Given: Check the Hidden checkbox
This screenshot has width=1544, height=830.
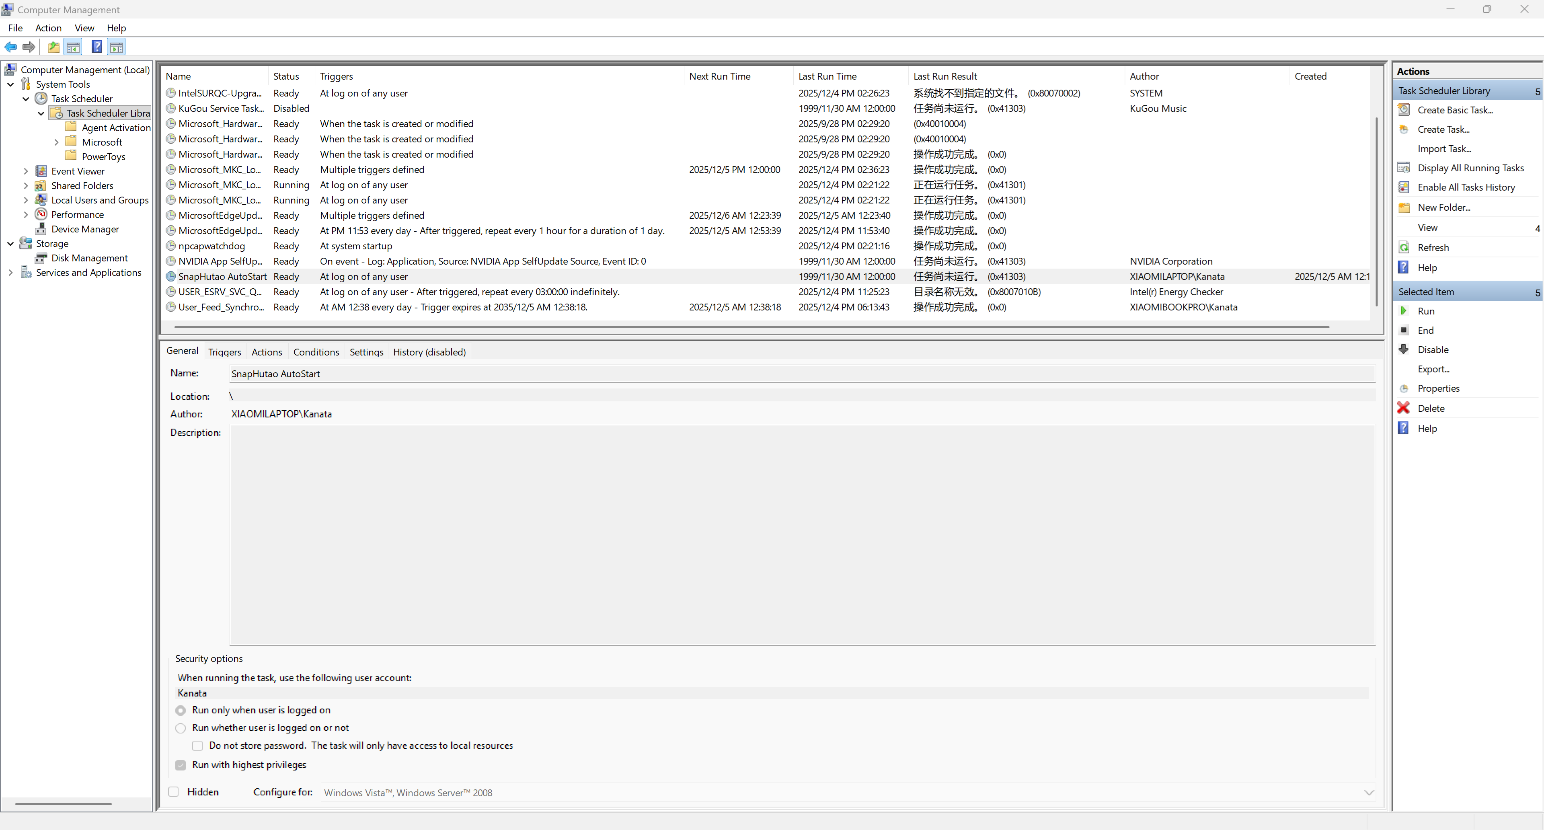Looking at the screenshot, I should point(173,792).
